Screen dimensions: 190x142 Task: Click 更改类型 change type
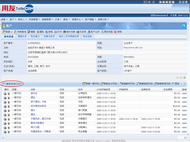pyautogui.click(x=107, y=32)
